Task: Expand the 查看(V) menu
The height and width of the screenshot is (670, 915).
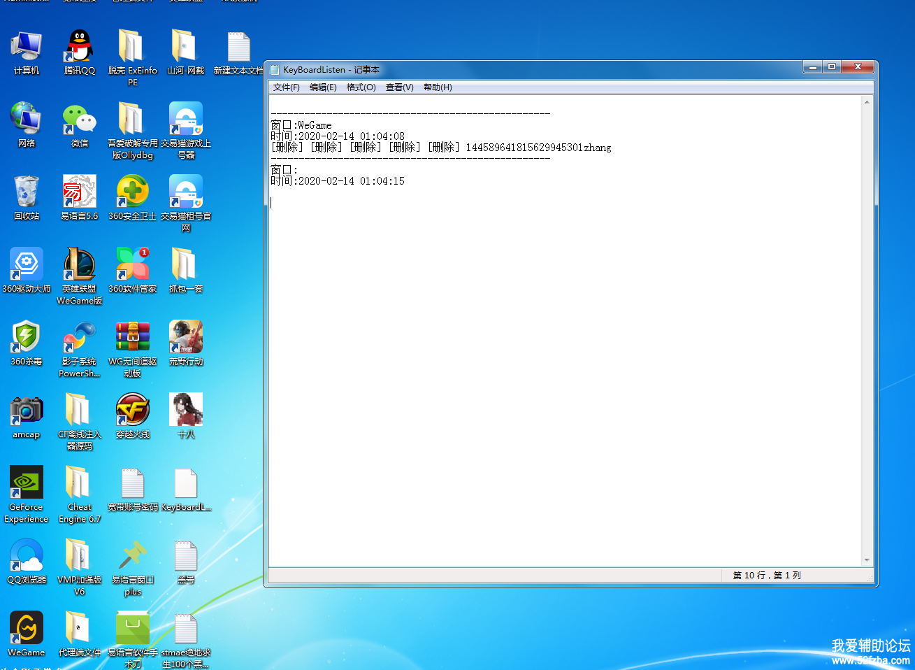Action: (399, 87)
